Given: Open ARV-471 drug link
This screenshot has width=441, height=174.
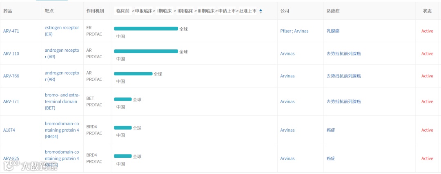Looking at the screenshot, I should [11, 31].
